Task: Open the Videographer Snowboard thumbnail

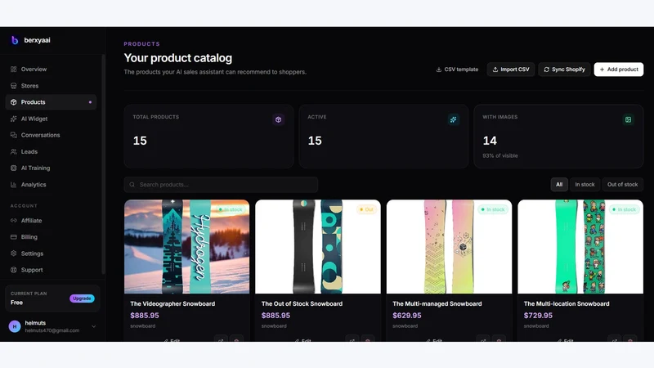Action: click(187, 247)
